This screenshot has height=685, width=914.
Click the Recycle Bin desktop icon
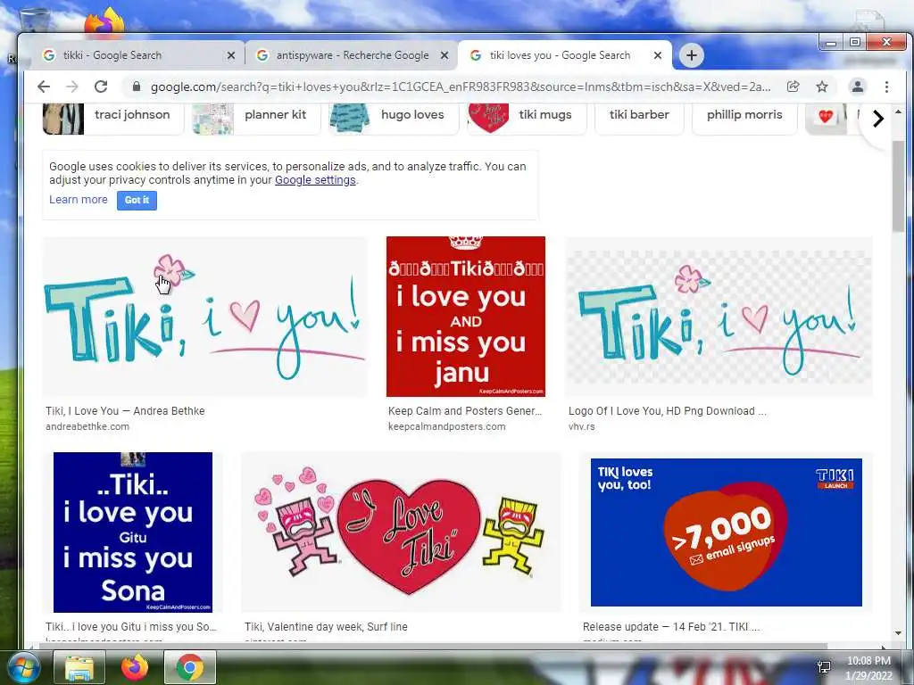(34, 21)
